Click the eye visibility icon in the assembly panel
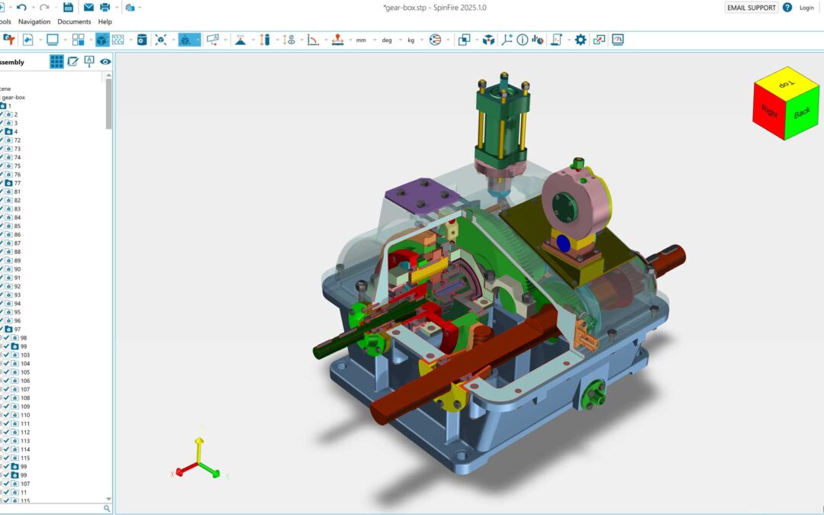 pyautogui.click(x=105, y=62)
